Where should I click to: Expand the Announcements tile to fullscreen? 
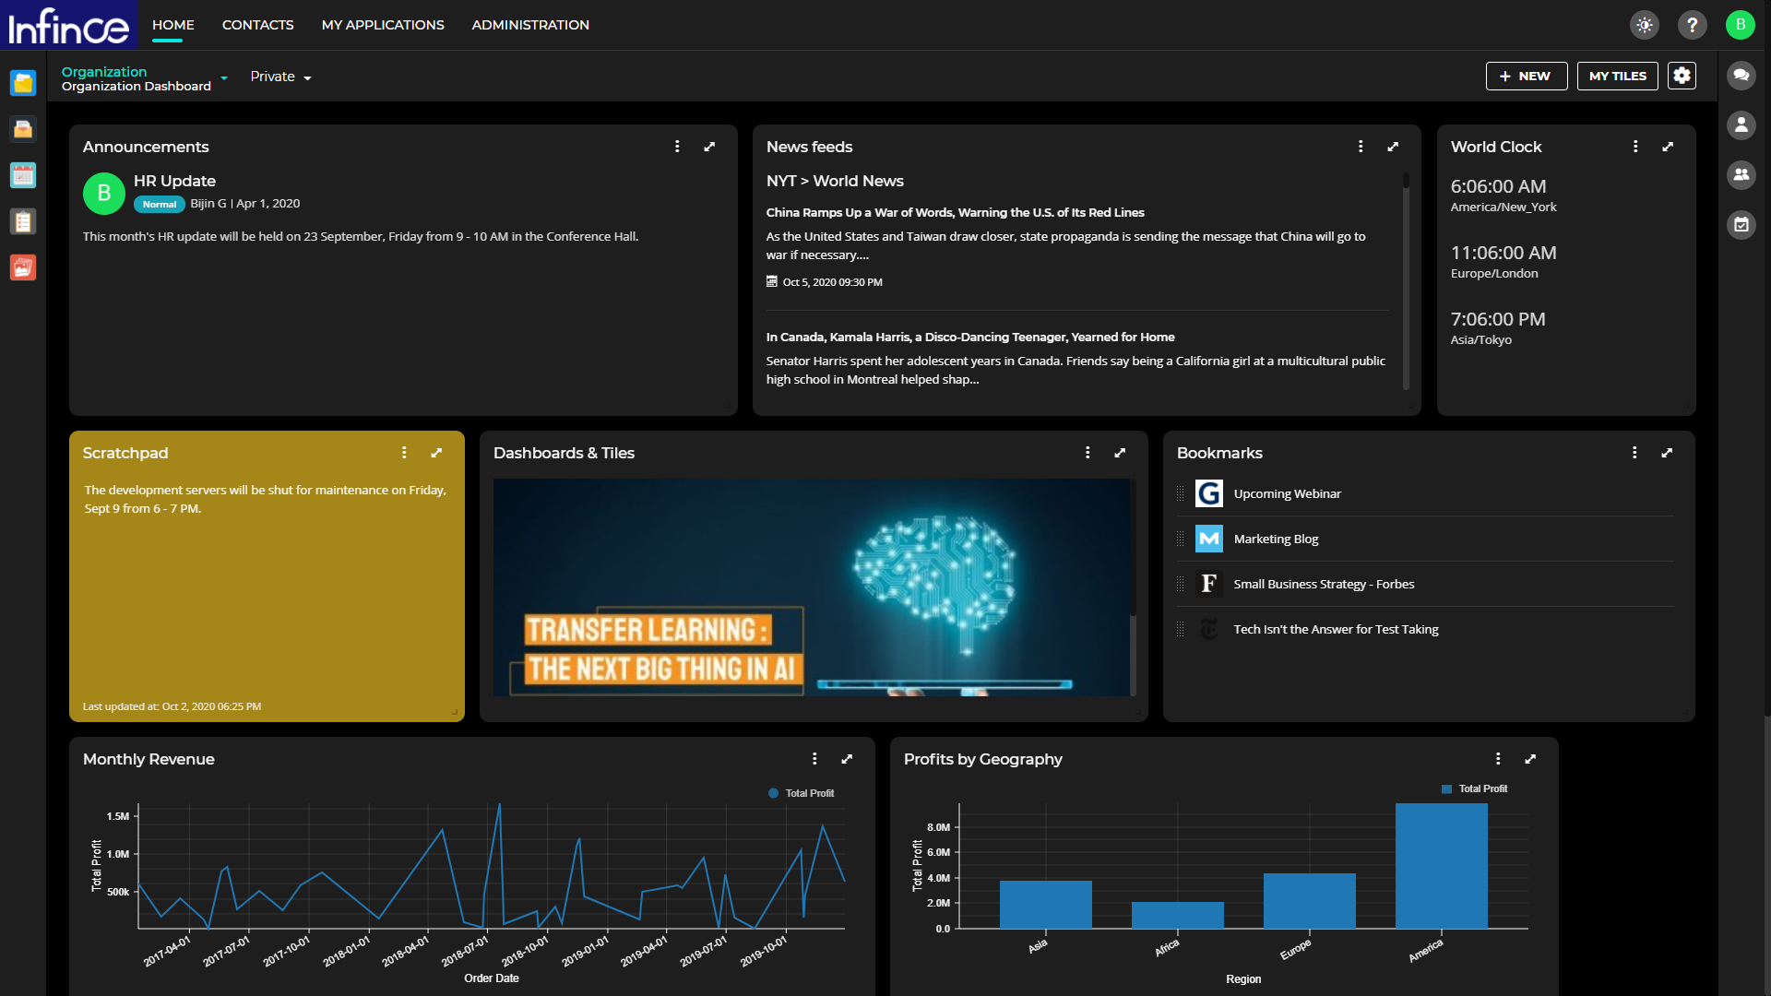(709, 147)
